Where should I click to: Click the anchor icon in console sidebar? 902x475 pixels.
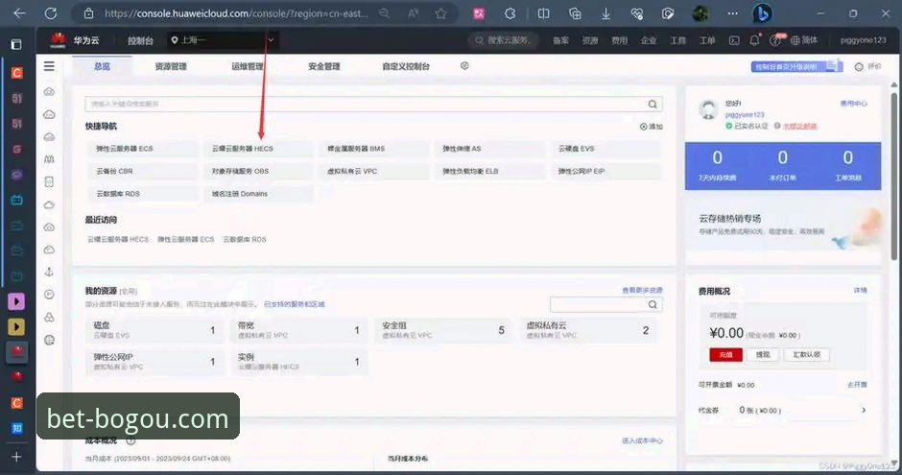click(50, 272)
